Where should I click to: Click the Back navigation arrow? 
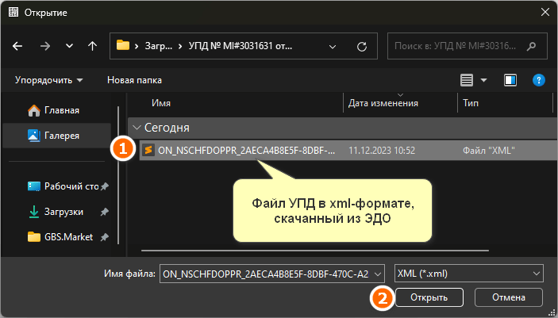coord(18,46)
